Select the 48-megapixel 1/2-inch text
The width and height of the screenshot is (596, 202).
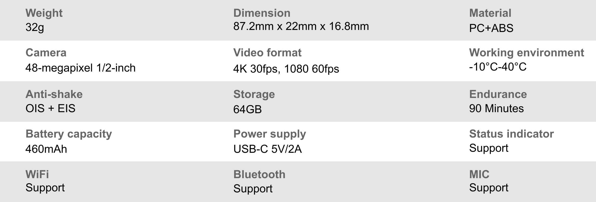tap(80, 68)
